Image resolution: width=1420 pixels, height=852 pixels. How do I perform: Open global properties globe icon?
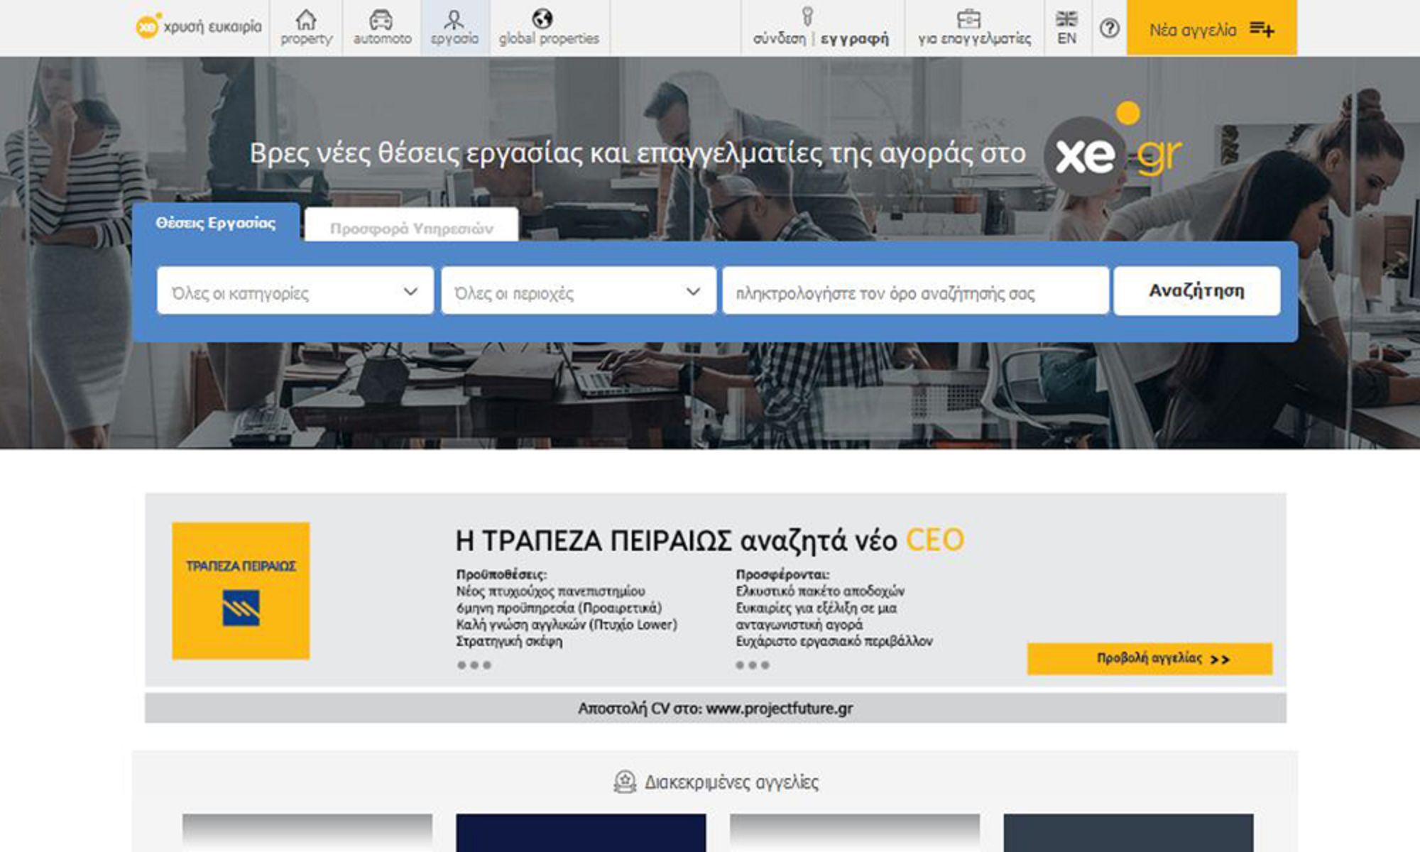[542, 18]
